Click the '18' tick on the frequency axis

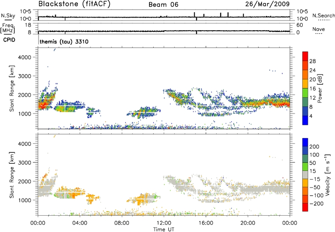[x=28, y=25]
